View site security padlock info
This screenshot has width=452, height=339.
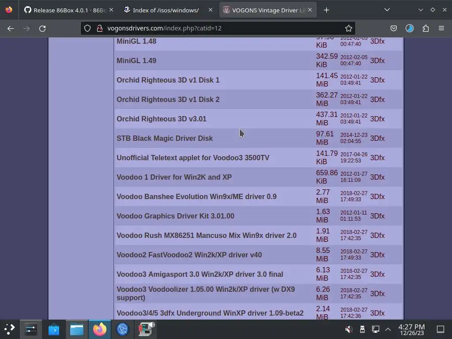click(99, 28)
